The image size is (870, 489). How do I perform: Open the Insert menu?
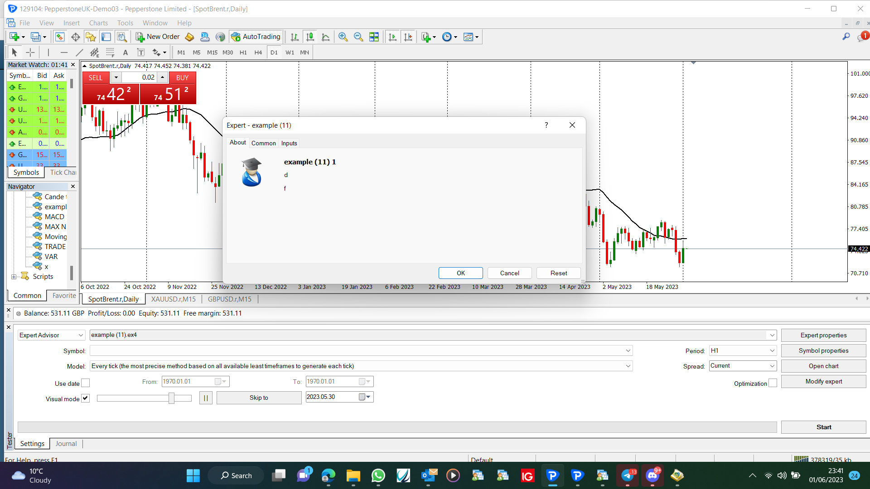click(x=71, y=23)
